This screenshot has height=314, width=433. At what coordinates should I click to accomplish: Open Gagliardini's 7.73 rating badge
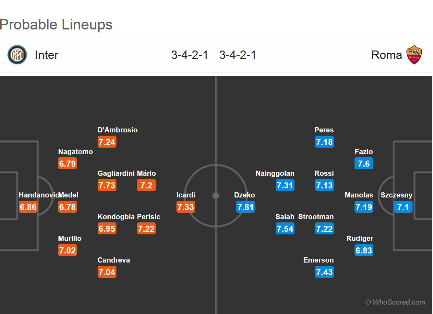(x=107, y=185)
